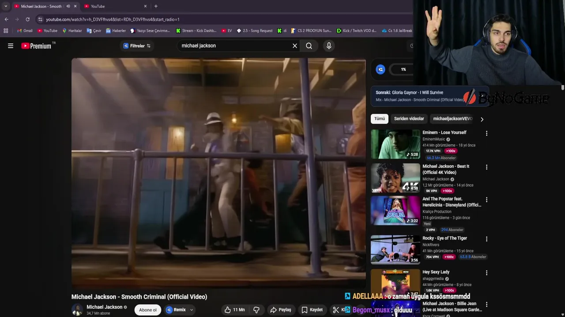565x317 pixels.
Task: Expand the Remix dropdown arrow
Action: point(192,310)
